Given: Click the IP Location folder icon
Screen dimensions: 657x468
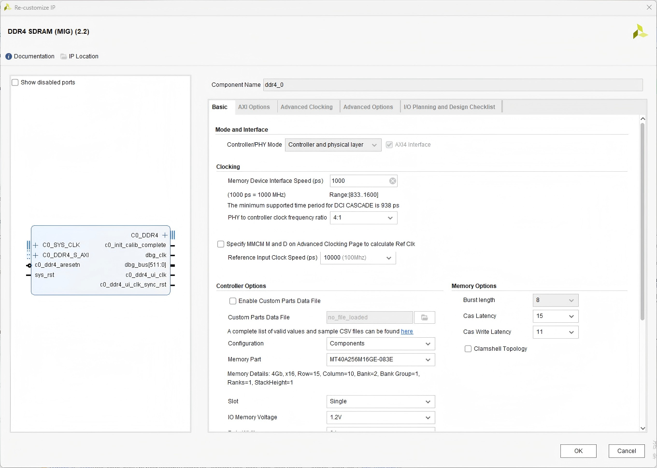Looking at the screenshot, I should [64, 56].
